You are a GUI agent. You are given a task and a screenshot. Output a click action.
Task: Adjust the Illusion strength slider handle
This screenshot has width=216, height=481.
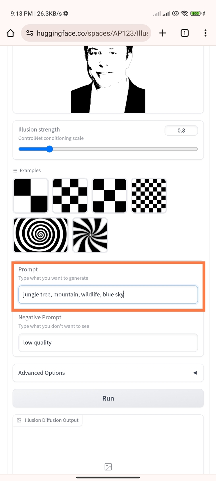click(x=50, y=149)
